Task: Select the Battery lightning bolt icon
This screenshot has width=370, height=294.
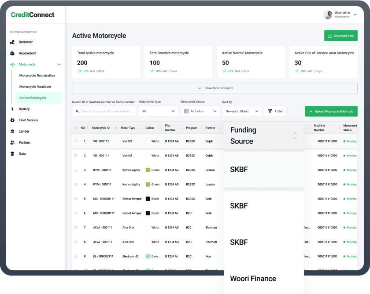Action: (x=11, y=109)
